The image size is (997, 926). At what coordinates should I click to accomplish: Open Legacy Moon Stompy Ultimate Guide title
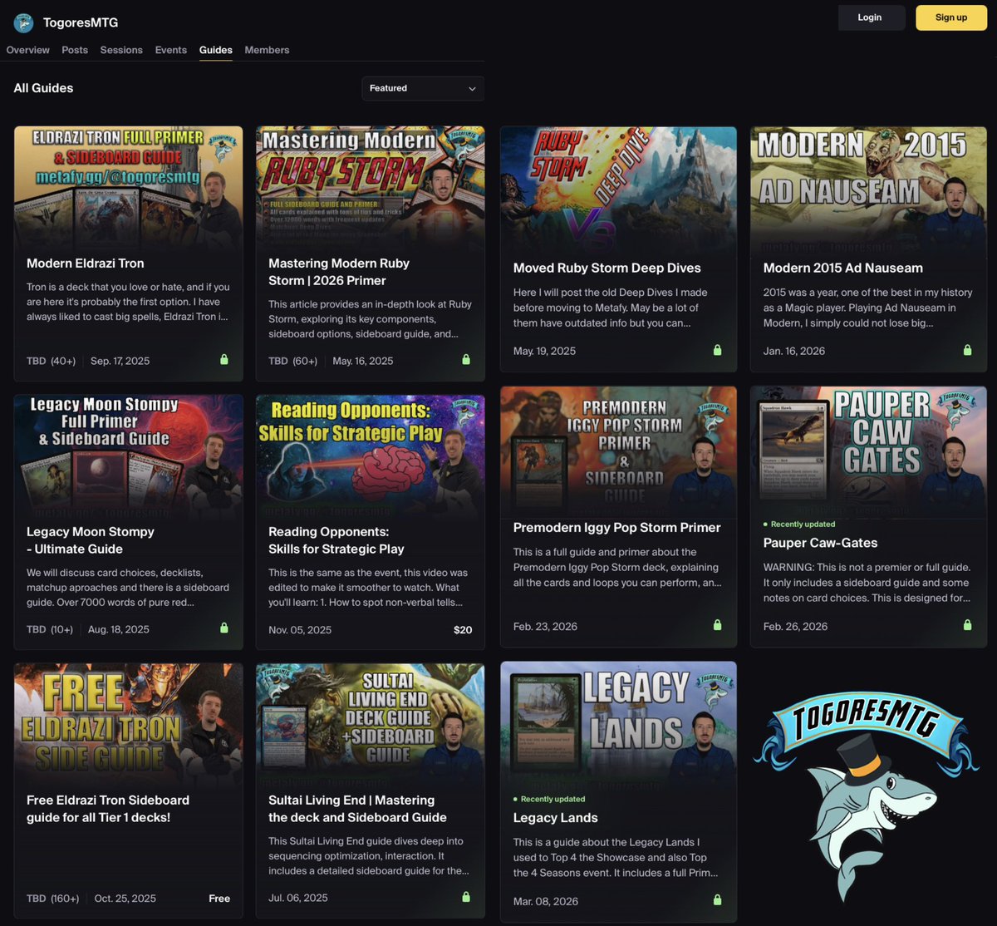91,540
